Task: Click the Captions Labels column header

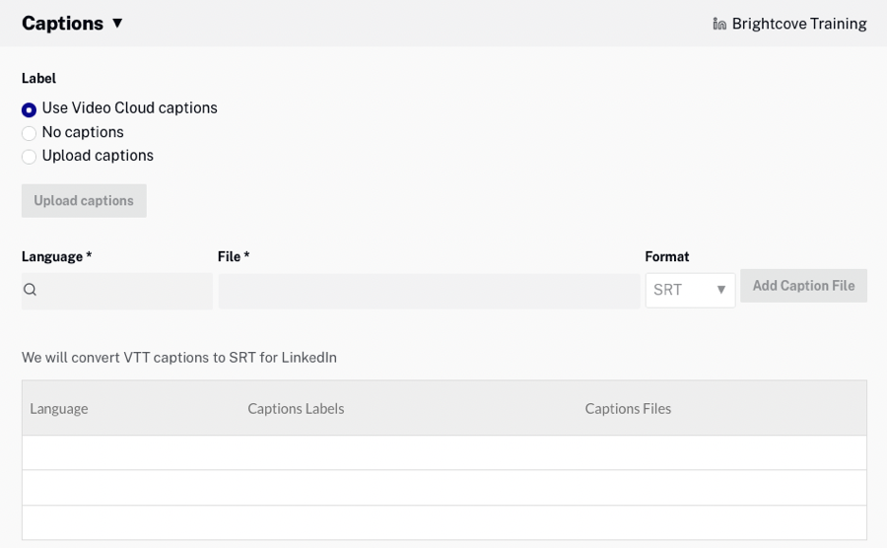Action: 296,409
